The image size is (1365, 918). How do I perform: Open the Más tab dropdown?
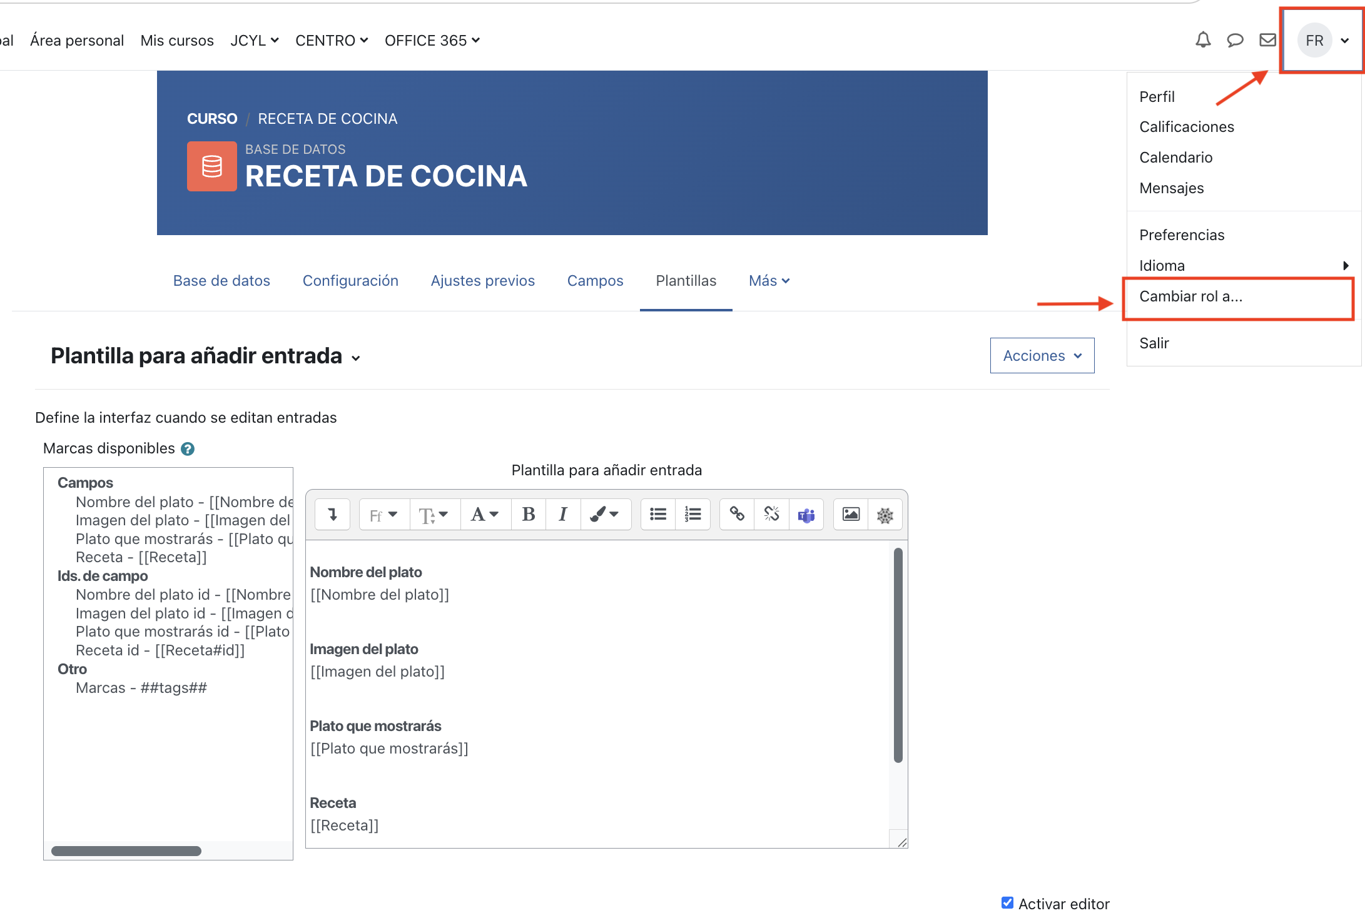click(769, 281)
